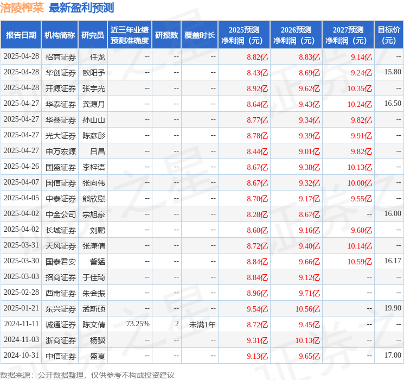This screenshot has height=380, width=404.
Task: Select the 西南证券 institution cell
Action: [61, 293]
